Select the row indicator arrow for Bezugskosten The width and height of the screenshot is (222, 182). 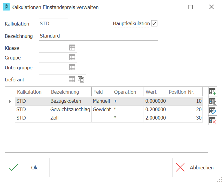10,101
